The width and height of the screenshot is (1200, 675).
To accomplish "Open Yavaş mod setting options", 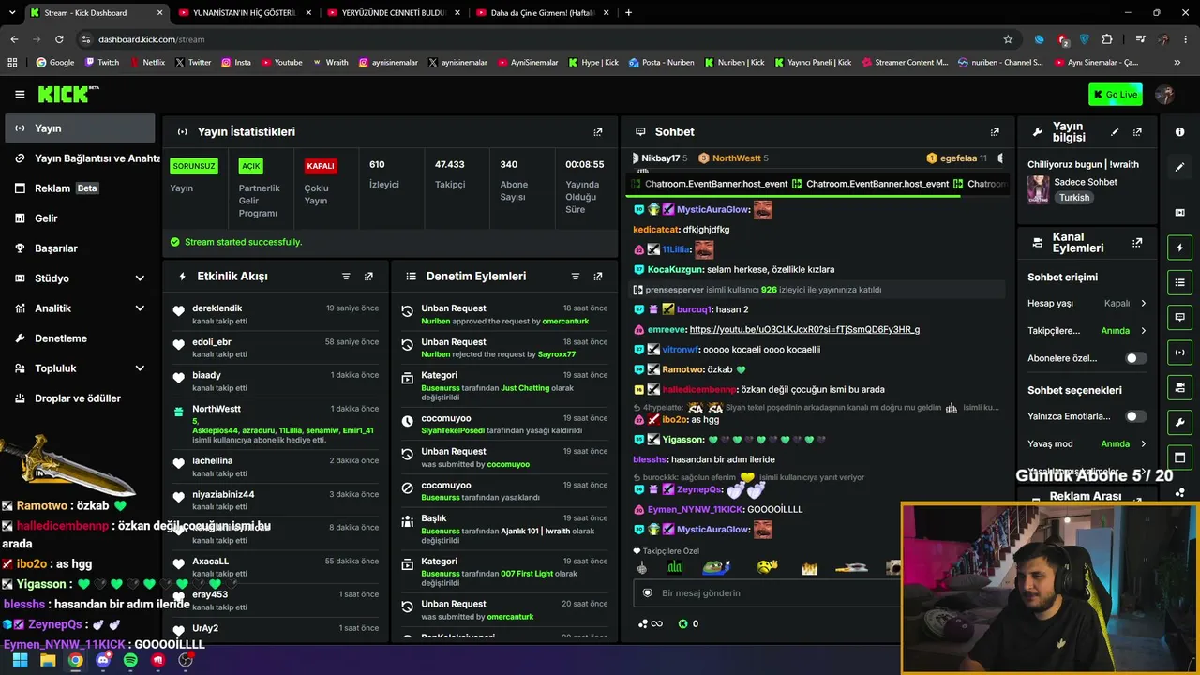I will click(1087, 443).
